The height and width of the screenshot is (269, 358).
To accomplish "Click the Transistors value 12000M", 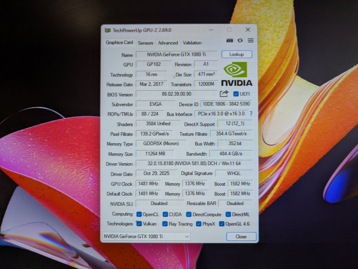I will pos(206,84).
